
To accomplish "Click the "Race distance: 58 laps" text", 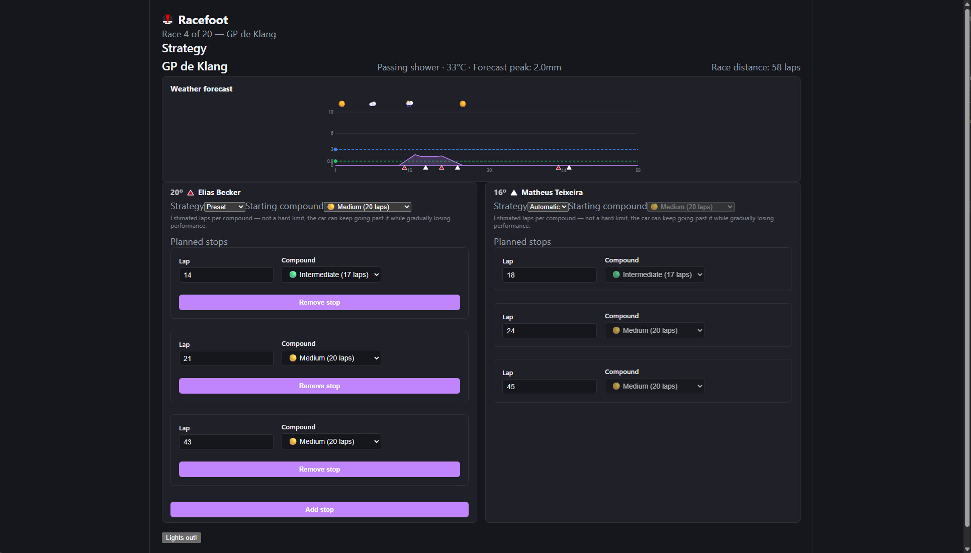I will point(756,67).
